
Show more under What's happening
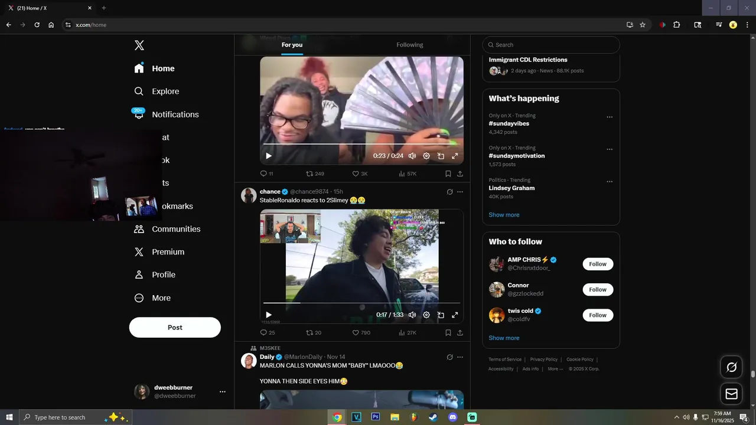coord(504,215)
